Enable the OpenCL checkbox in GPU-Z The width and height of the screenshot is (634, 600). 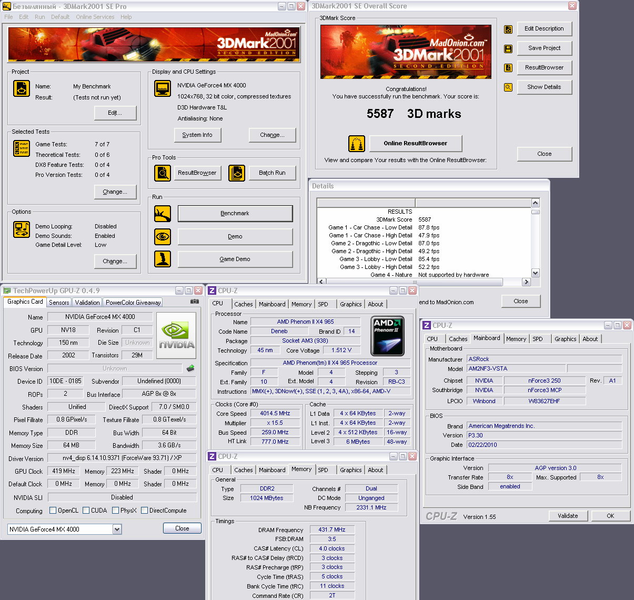tap(53, 511)
